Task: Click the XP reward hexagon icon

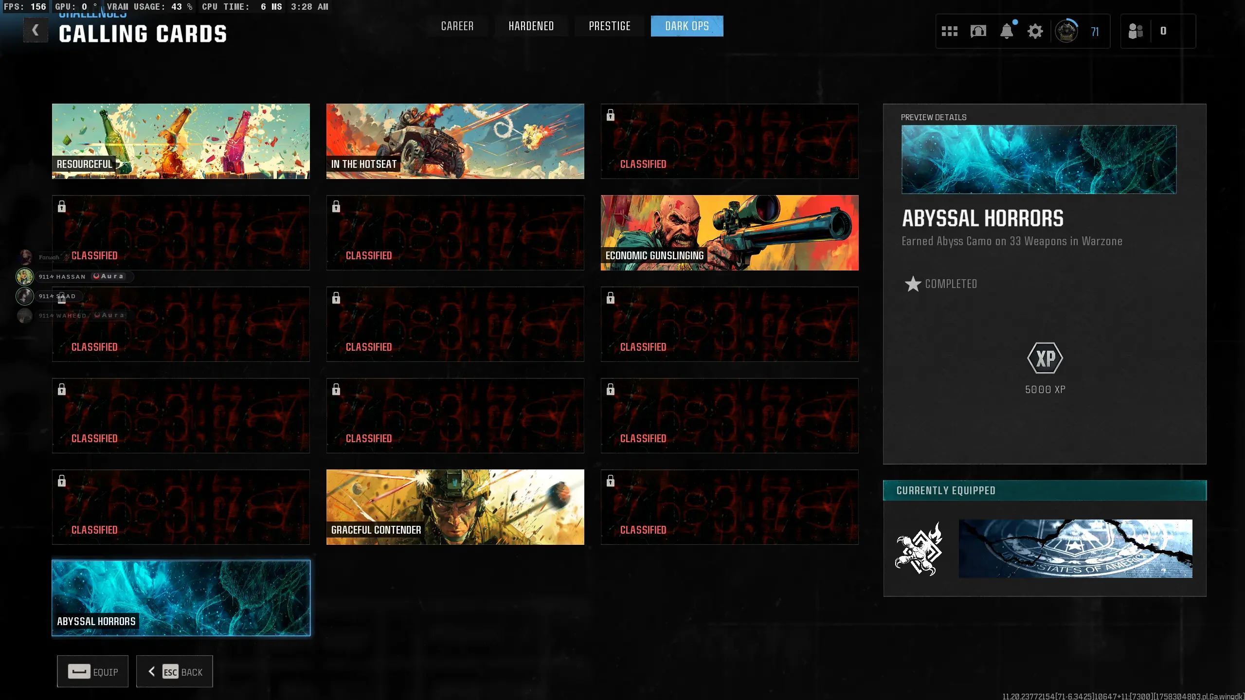Action: (x=1045, y=358)
